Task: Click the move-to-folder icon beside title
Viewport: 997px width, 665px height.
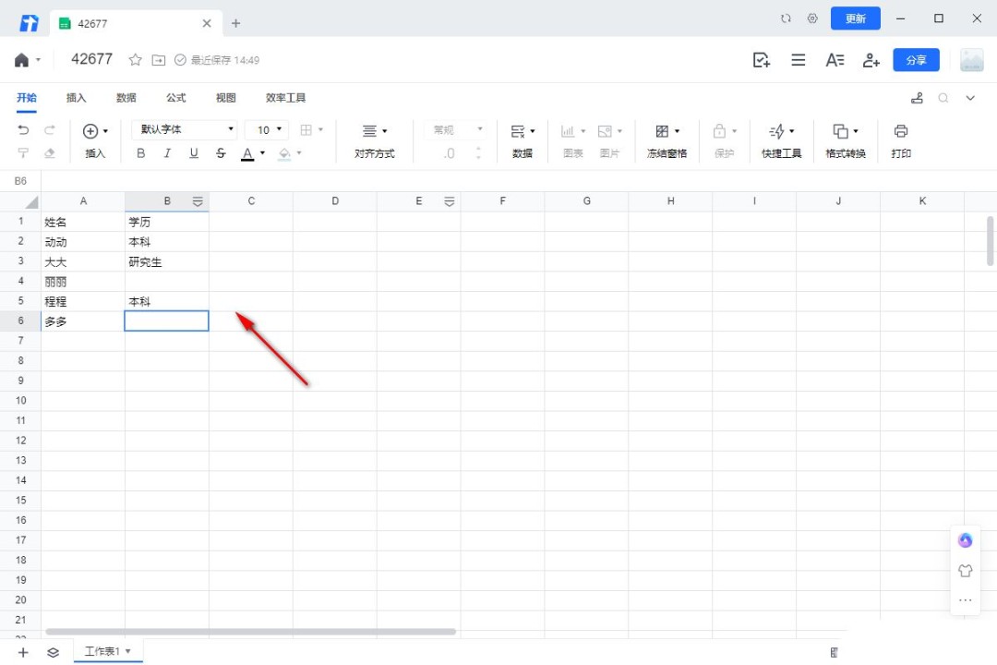Action: [x=159, y=60]
